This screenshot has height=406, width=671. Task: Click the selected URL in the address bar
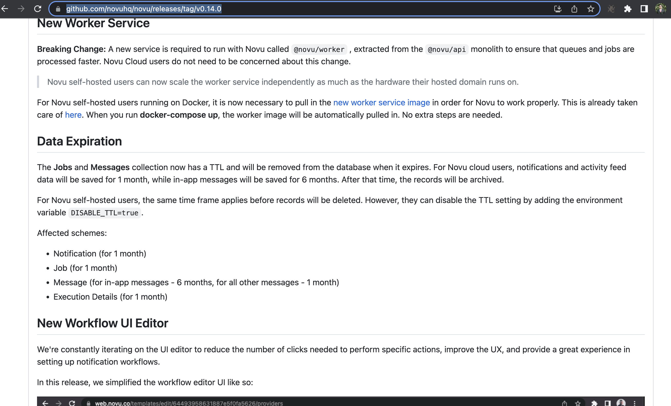tap(143, 9)
